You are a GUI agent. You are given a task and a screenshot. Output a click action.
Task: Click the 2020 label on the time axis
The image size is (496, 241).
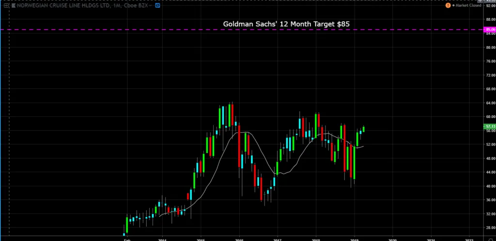coord(393,240)
